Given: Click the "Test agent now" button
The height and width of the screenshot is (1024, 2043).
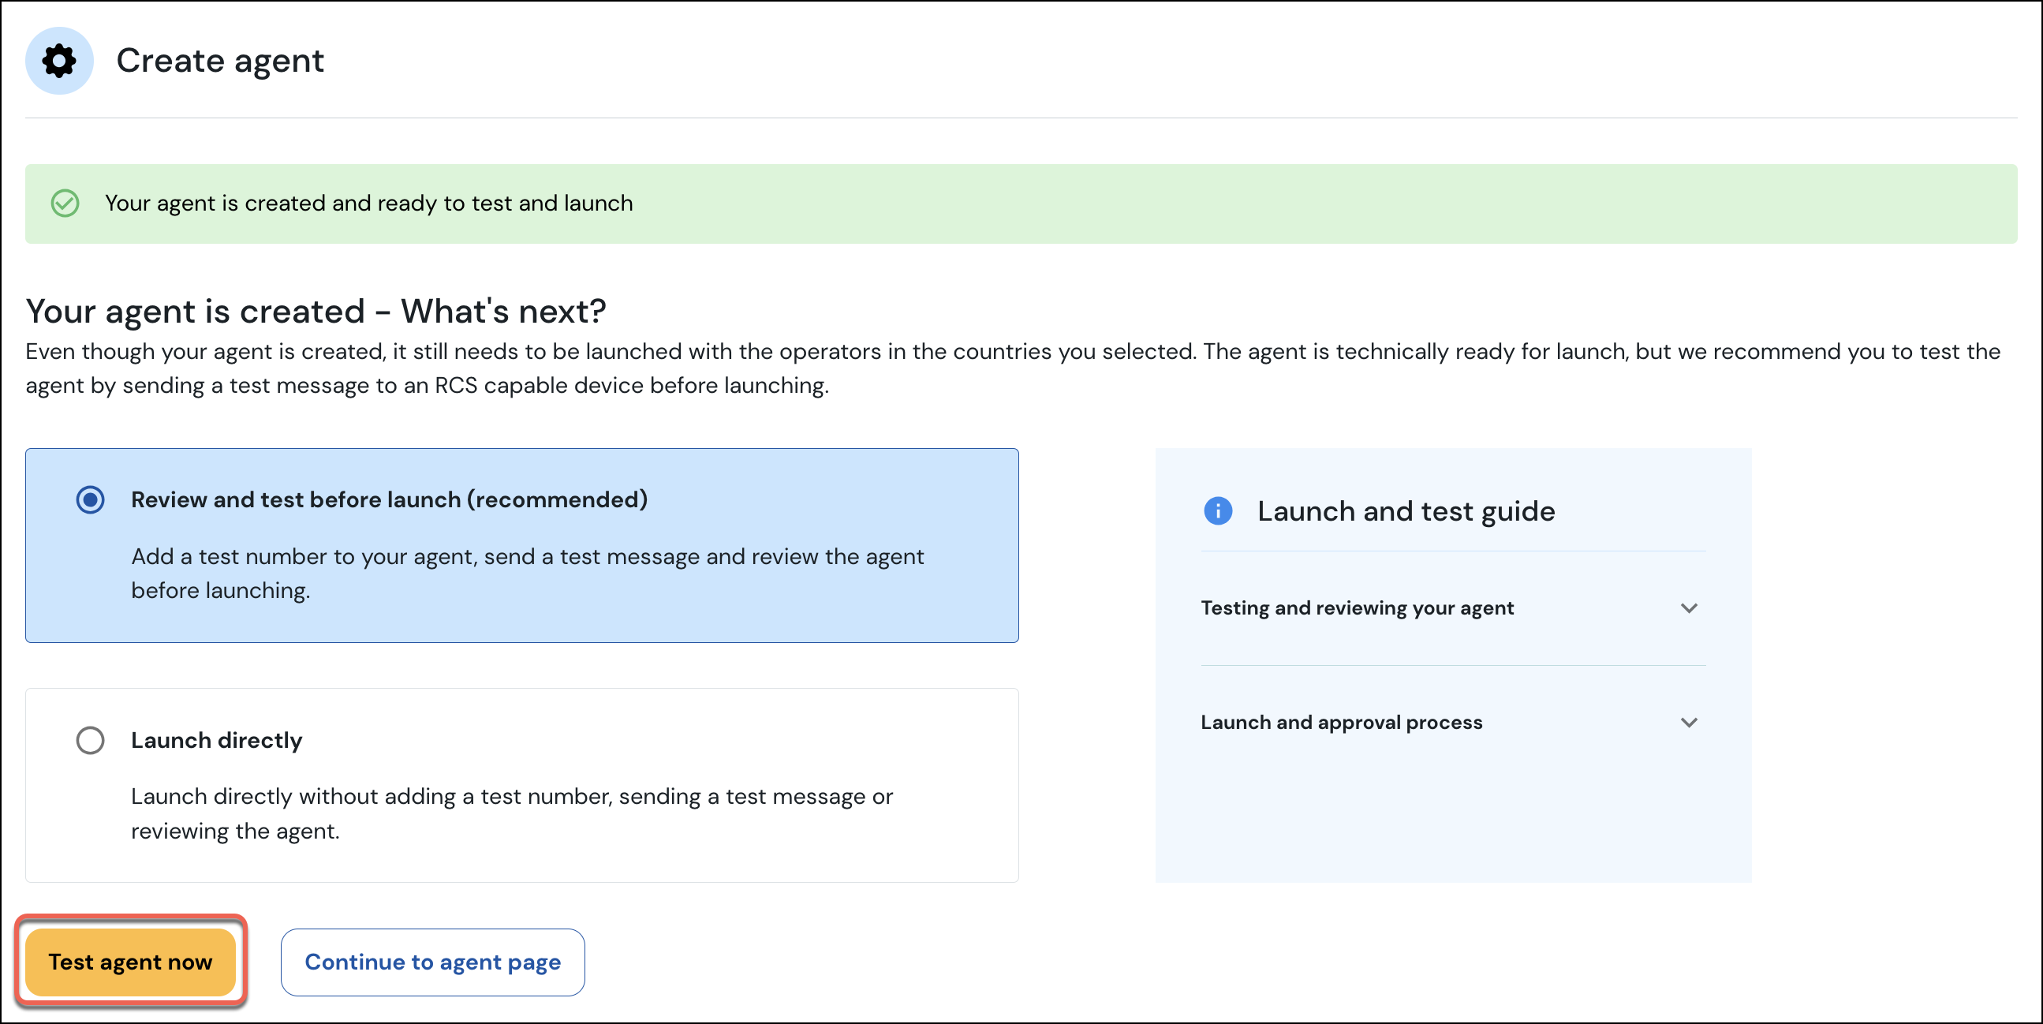Looking at the screenshot, I should [x=131, y=962].
